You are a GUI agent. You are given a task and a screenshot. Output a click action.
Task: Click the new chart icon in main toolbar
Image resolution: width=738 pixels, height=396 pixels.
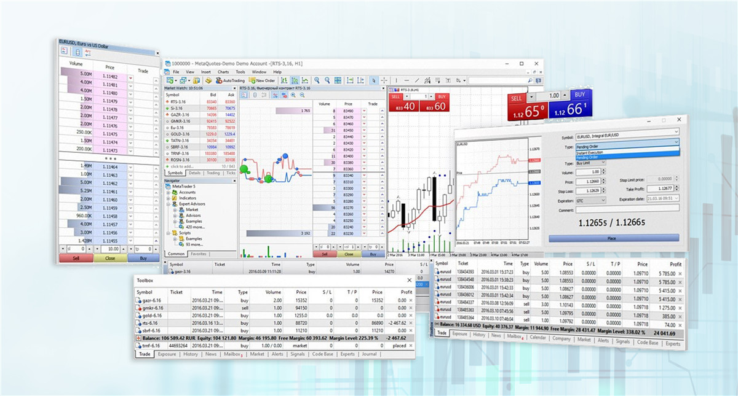[x=170, y=80]
